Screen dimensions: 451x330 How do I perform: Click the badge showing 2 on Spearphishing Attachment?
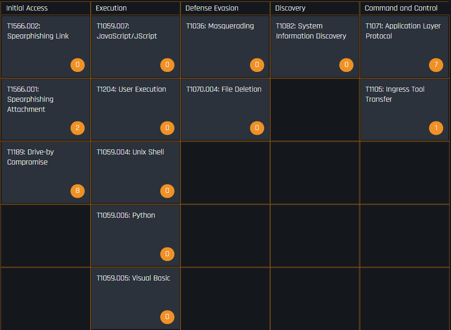tap(78, 128)
